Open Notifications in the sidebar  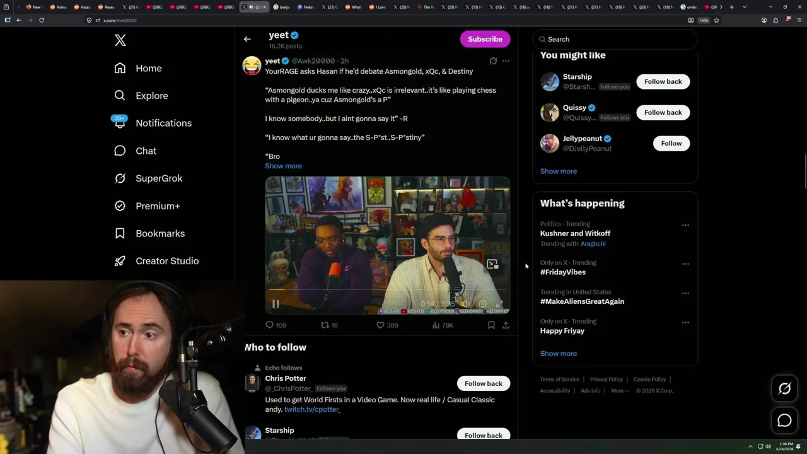153,123
